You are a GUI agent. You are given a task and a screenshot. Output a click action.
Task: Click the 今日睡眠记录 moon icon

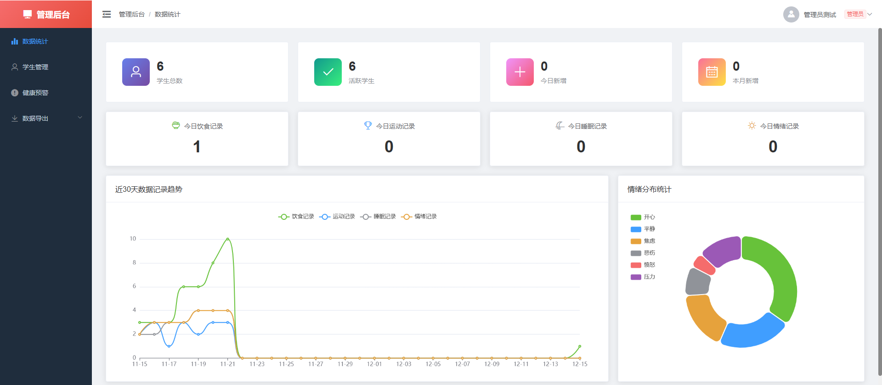click(560, 125)
